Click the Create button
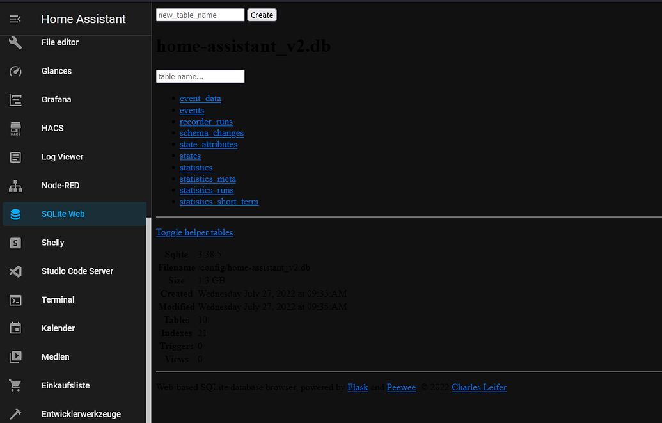This screenshot has height=423, width=662. [262, 15]
